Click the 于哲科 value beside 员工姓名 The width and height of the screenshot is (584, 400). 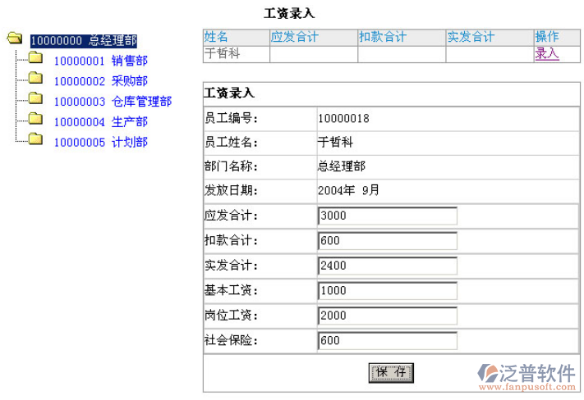click(335, 142)
